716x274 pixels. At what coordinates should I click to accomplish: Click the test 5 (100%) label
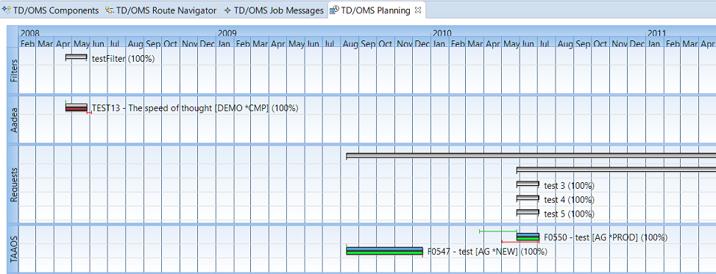pyautogui.click(x=569, y=214)
